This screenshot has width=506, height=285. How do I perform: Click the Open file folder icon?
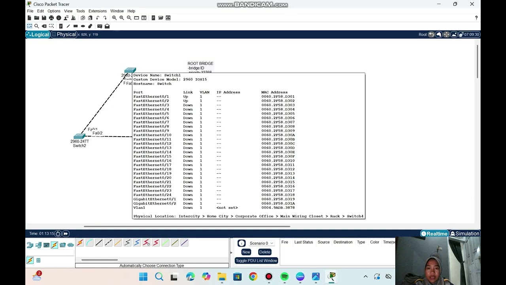point(36,18)
